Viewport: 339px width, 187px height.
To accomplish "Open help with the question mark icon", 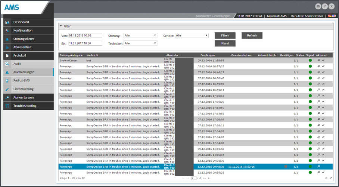I will (325, 6).
